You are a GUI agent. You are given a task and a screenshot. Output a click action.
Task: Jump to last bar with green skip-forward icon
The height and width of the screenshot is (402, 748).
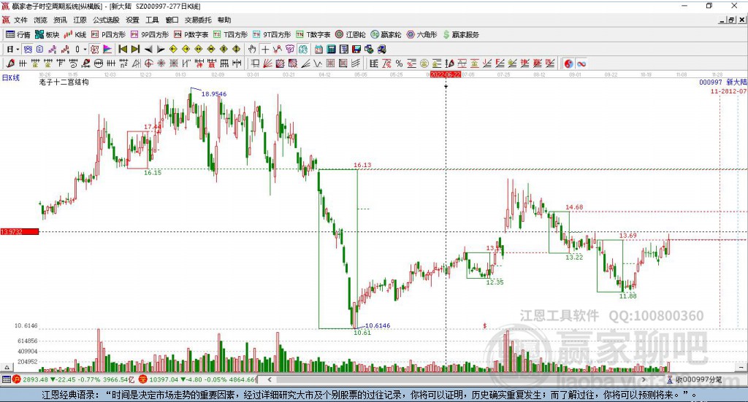[135, 49]
